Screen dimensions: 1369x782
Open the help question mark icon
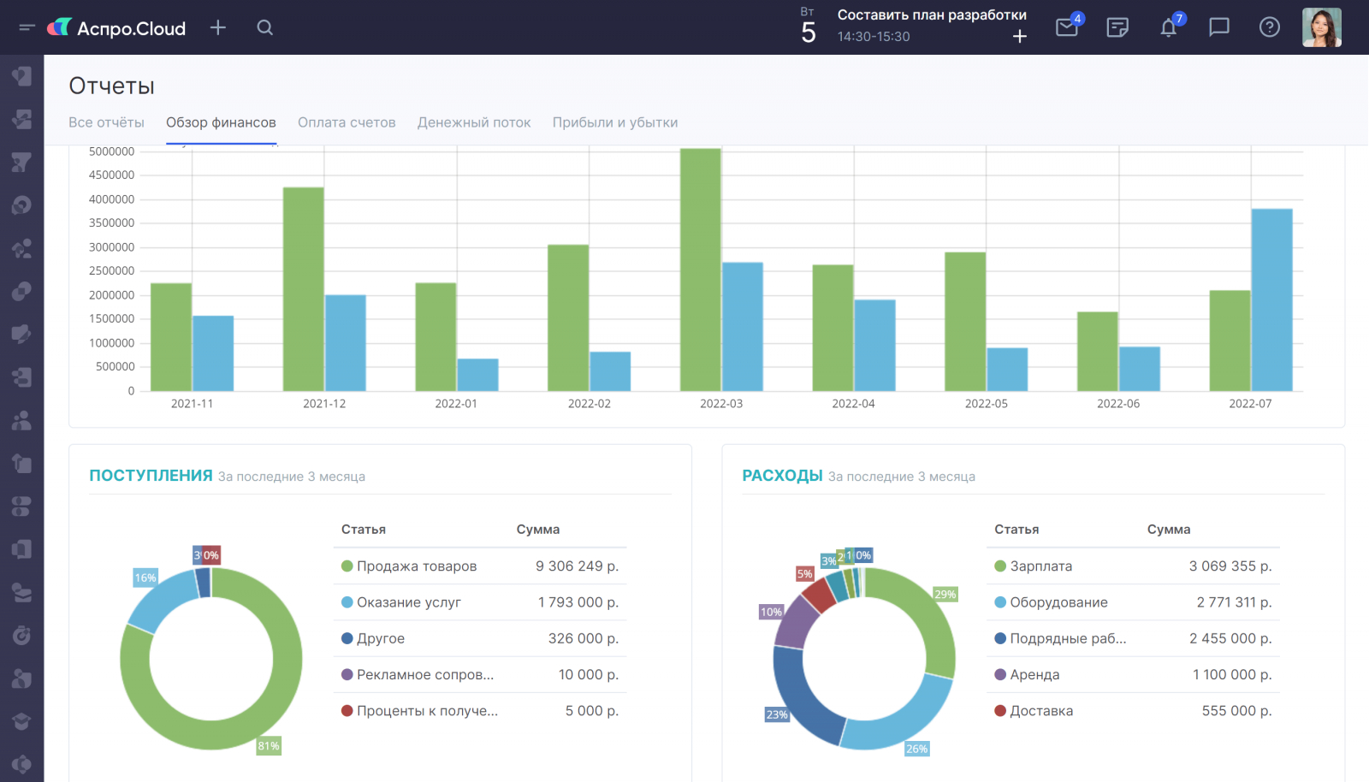point(1270,27)
